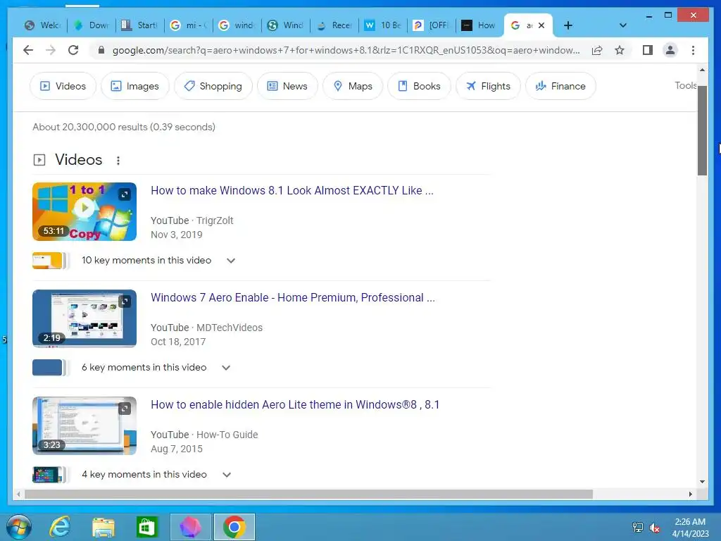
Task: Switch to the '10 Be' tab
Action: (384, 25)
